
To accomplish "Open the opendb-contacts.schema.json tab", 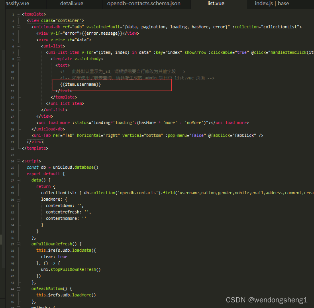I will 143,4.
